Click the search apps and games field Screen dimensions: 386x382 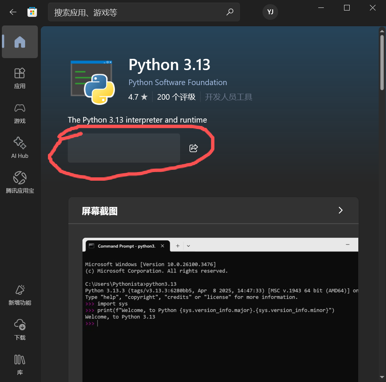click(x=144, y=12)
